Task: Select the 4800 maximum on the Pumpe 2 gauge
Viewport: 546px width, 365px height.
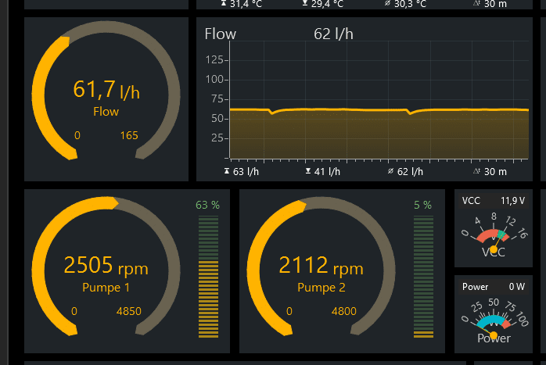Action: point(344,311)
